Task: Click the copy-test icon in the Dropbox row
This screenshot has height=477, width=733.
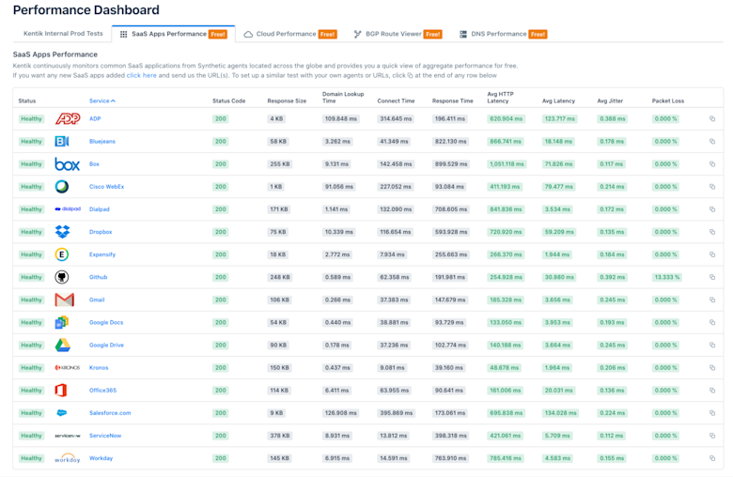Action: coord(712,232)
